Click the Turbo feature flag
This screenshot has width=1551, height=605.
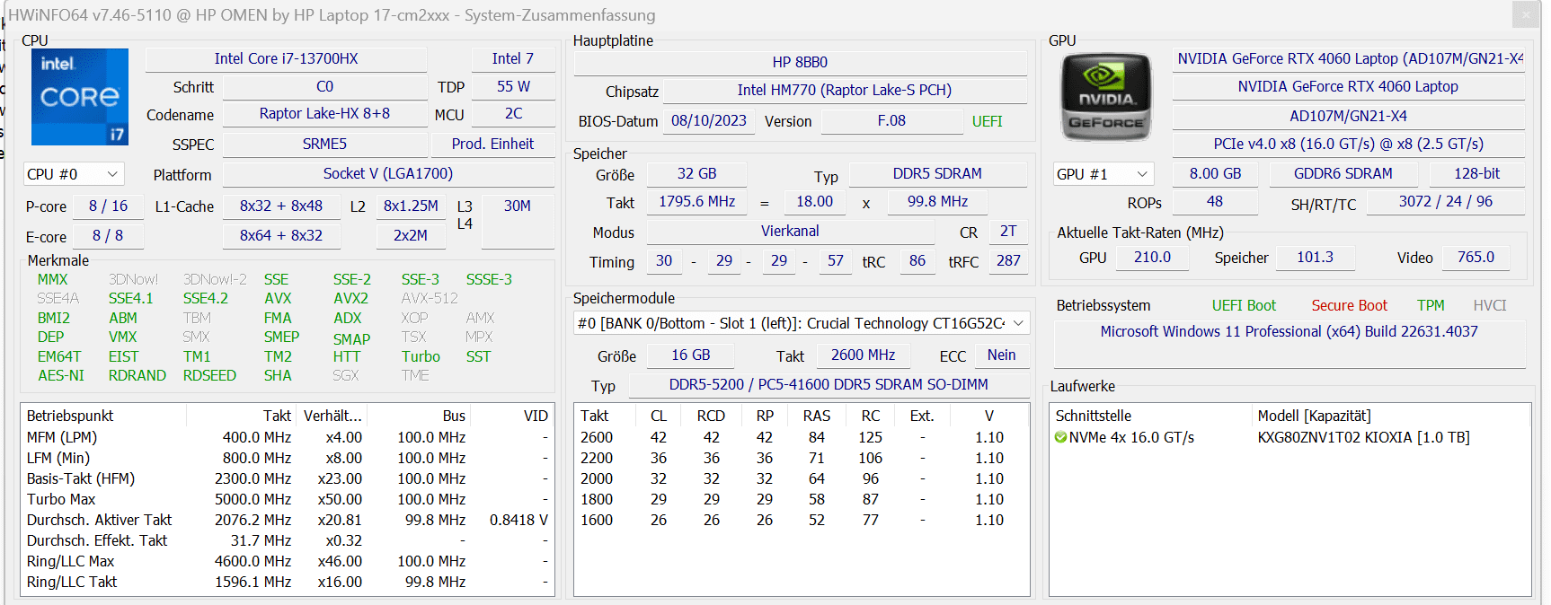tap(421, 356)
